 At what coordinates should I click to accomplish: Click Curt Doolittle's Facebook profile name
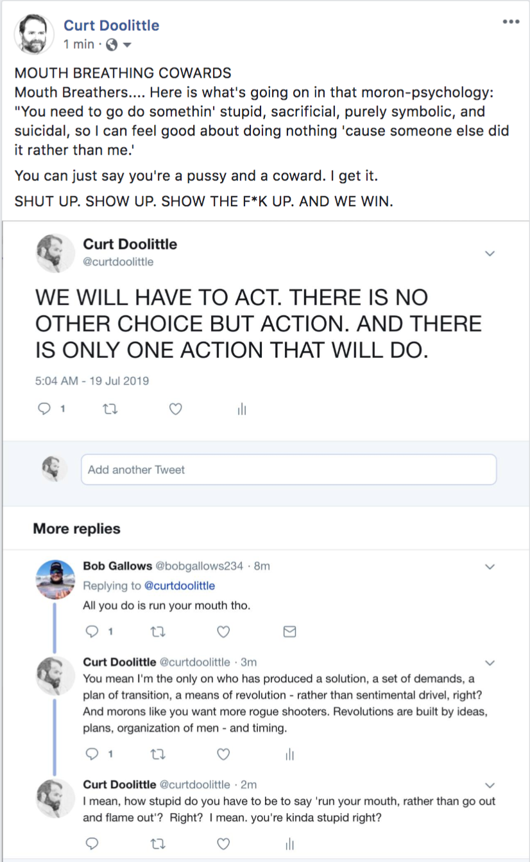(111, 25)
